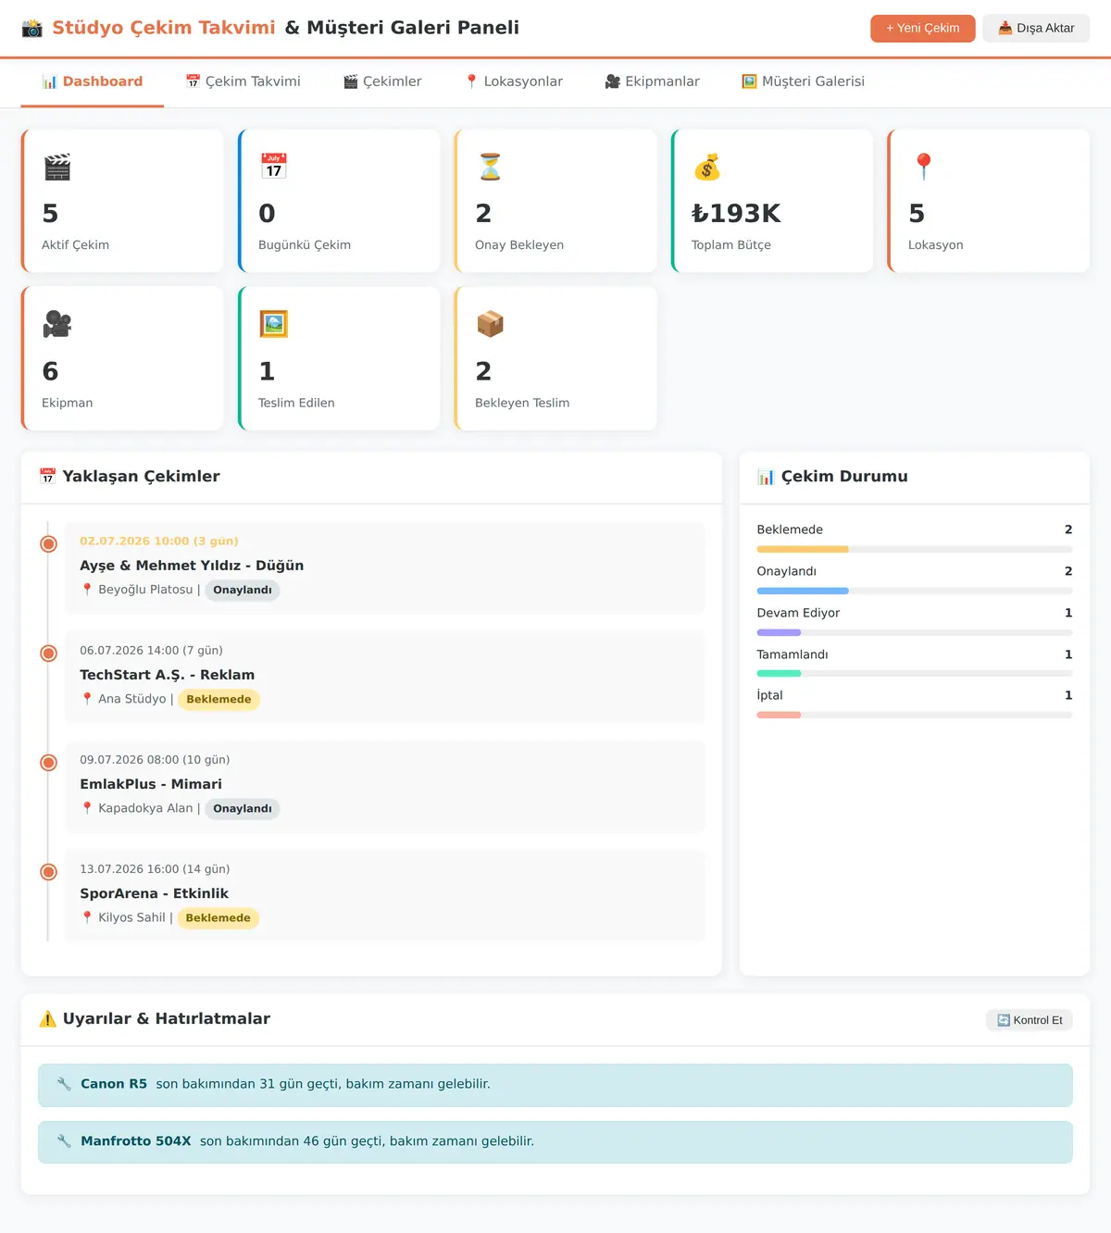Click the Canon R5 alert text
Image resolution: width=1111 pixels, height=1233 pixels.
(285, 1084)
